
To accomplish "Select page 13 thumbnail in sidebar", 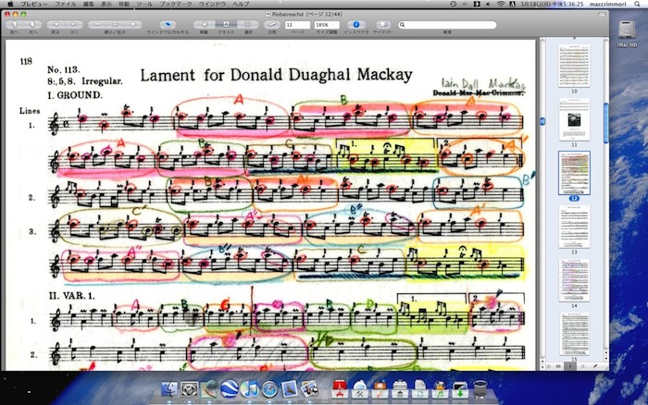I will coord(574,225).
